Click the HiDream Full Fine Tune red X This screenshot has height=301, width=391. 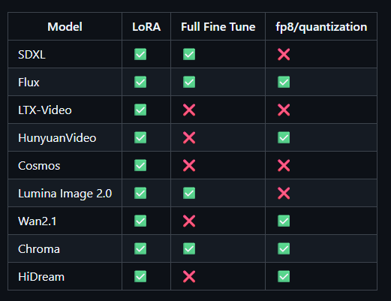(x=189, y=276)
